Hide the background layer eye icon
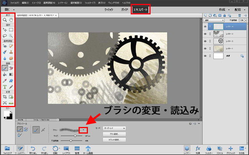 click(205, 56)
